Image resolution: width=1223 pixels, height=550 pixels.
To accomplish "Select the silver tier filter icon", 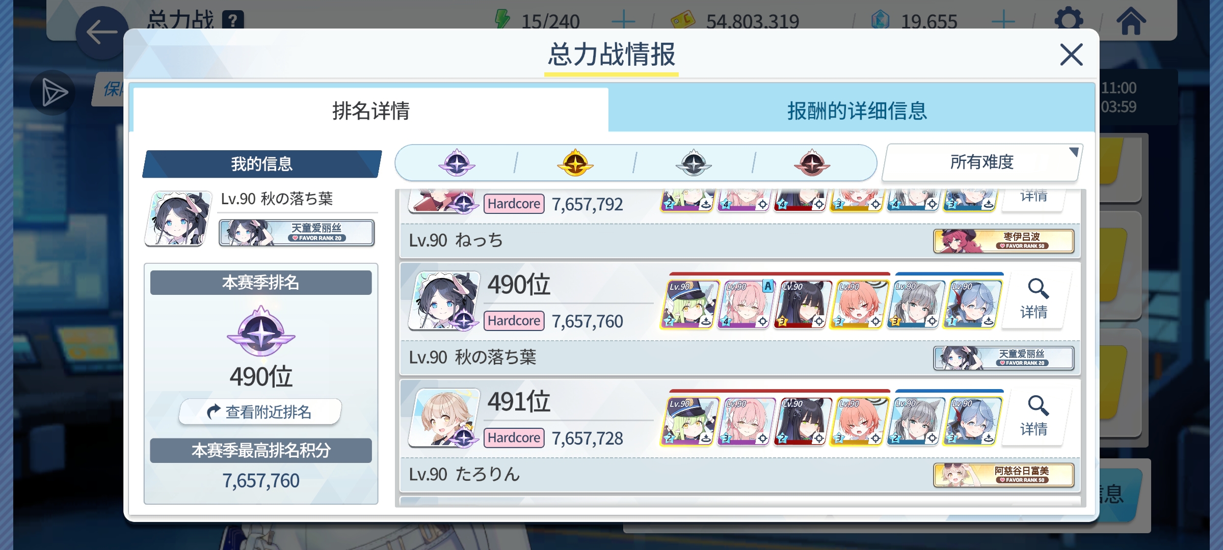I will point(694,163).
